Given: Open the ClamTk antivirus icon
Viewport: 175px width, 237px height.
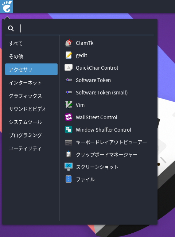Looking at the screenshot, I should 69,43.
